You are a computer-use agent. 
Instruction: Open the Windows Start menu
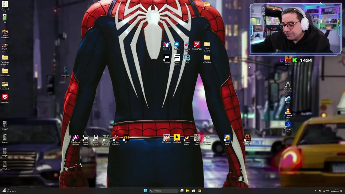146,191
